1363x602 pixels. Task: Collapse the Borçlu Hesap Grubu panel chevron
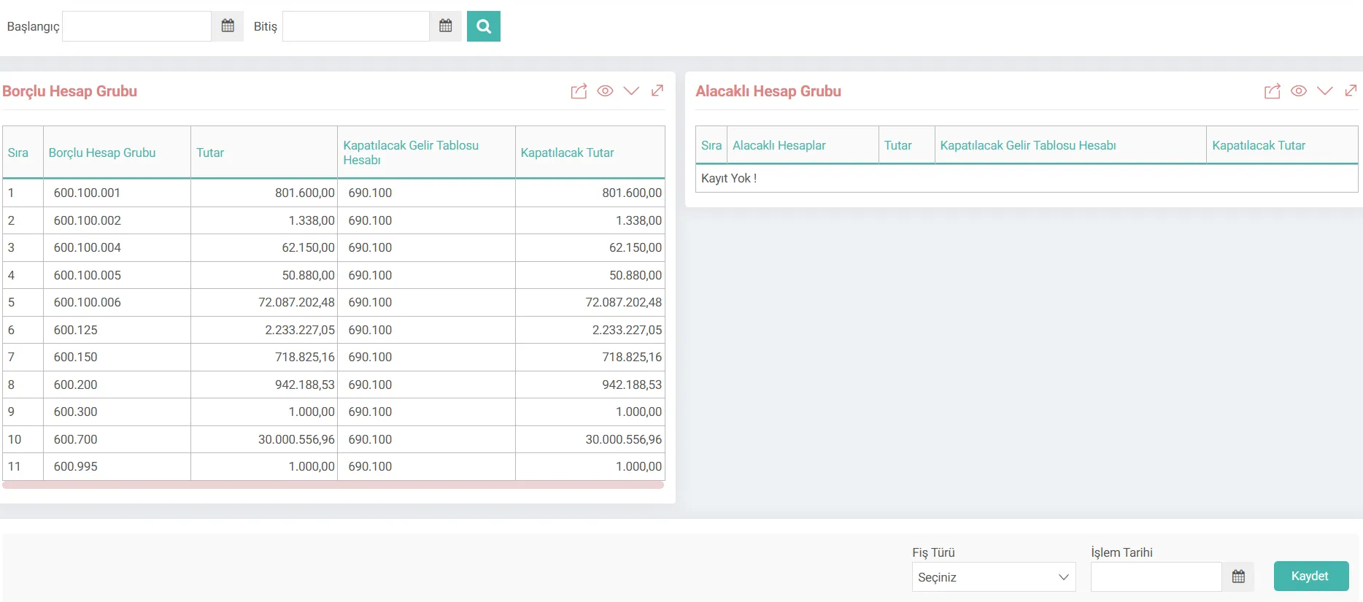pyautogui.click(x=631, y=91)
